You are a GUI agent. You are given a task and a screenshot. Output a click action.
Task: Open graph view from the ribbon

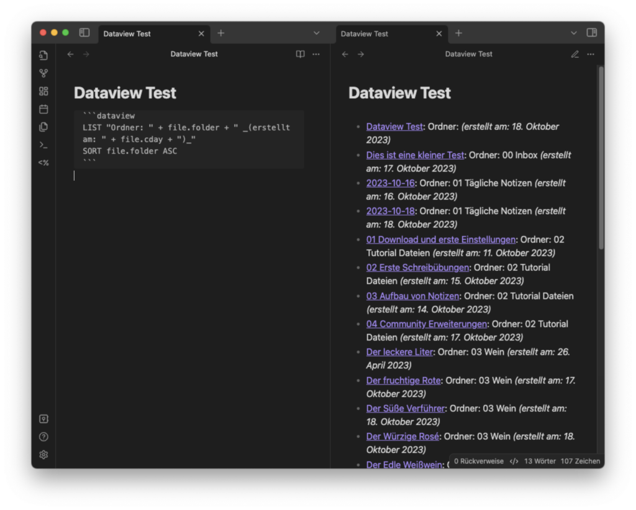[44, 73]
